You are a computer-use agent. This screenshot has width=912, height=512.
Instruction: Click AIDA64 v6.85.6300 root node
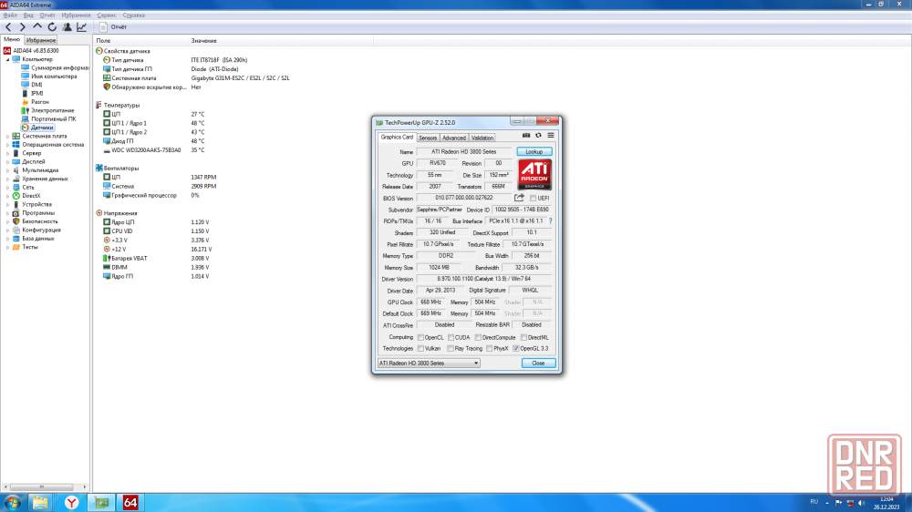pos(36,50)
